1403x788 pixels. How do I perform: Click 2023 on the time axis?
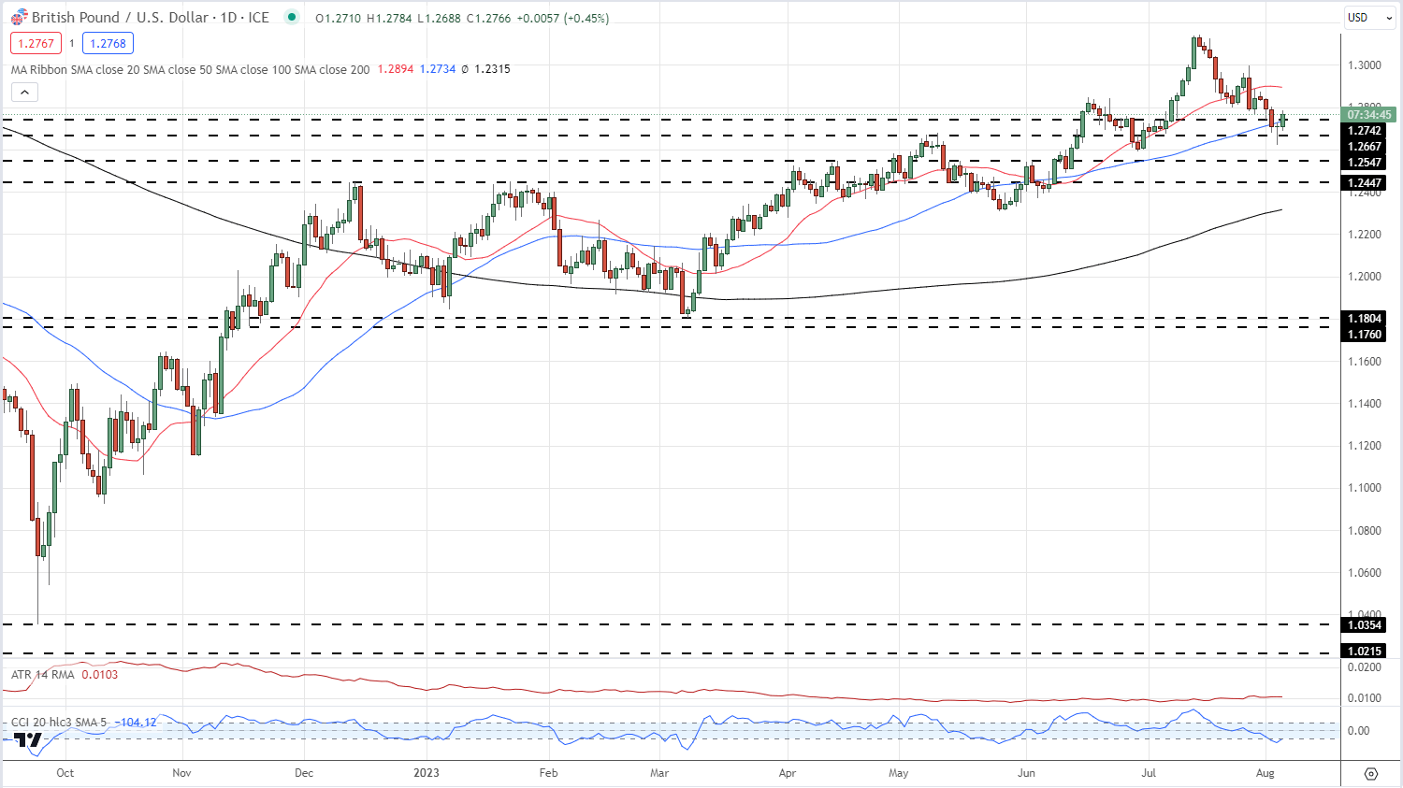click(x=427, y=773)
